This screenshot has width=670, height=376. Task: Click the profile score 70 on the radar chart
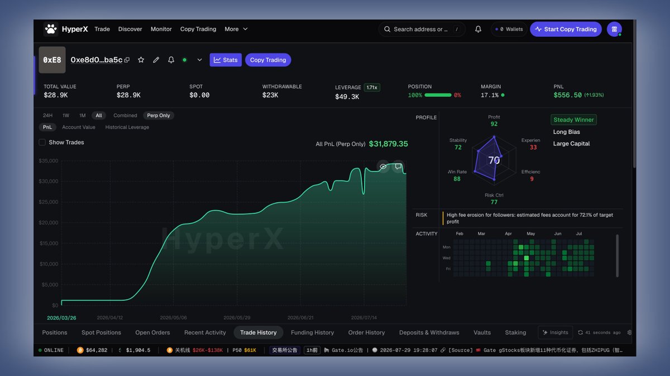494,160
